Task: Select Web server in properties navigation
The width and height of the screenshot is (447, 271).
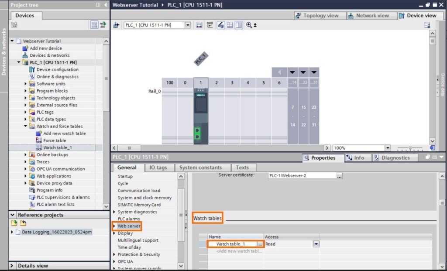Action: [x=129, y=226]
